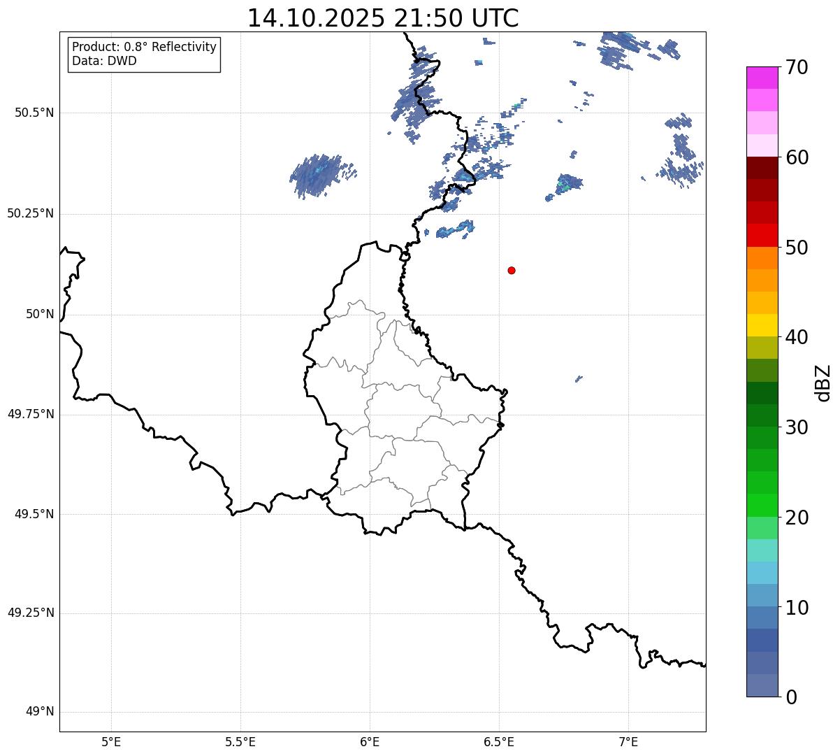This screenshot has width=840, height=756.
Task: Click the Product: 0.8° Reflectivity label
Action: pos(145,47)
